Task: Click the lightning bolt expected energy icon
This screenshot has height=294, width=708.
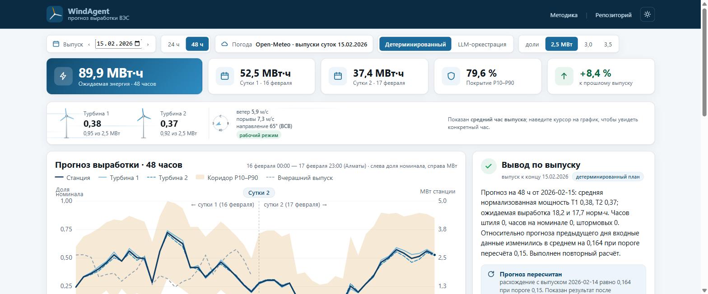Action: (x=63, y=76)
